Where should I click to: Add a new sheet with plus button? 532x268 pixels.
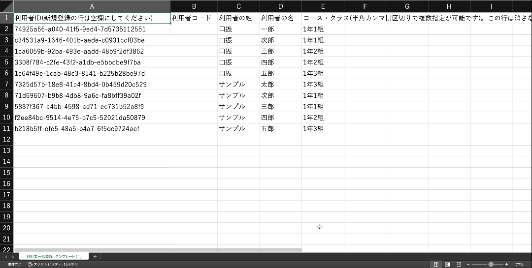(x=95, y=257)
